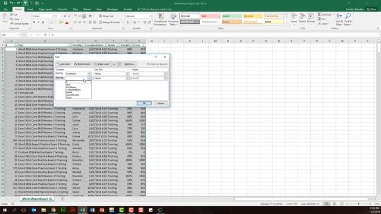Open Format as Table gallery

173,20
